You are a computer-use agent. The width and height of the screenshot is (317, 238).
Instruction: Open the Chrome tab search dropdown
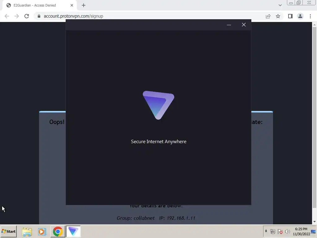point(280,5)
